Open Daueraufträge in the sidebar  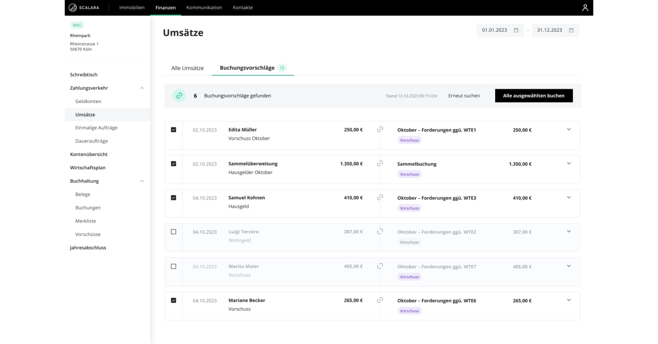92,141
